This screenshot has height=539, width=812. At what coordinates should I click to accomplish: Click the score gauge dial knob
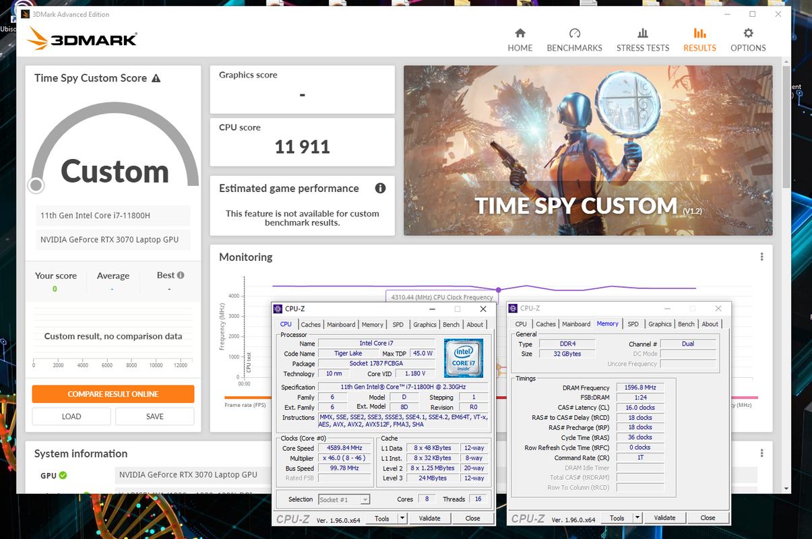(36, 185)
